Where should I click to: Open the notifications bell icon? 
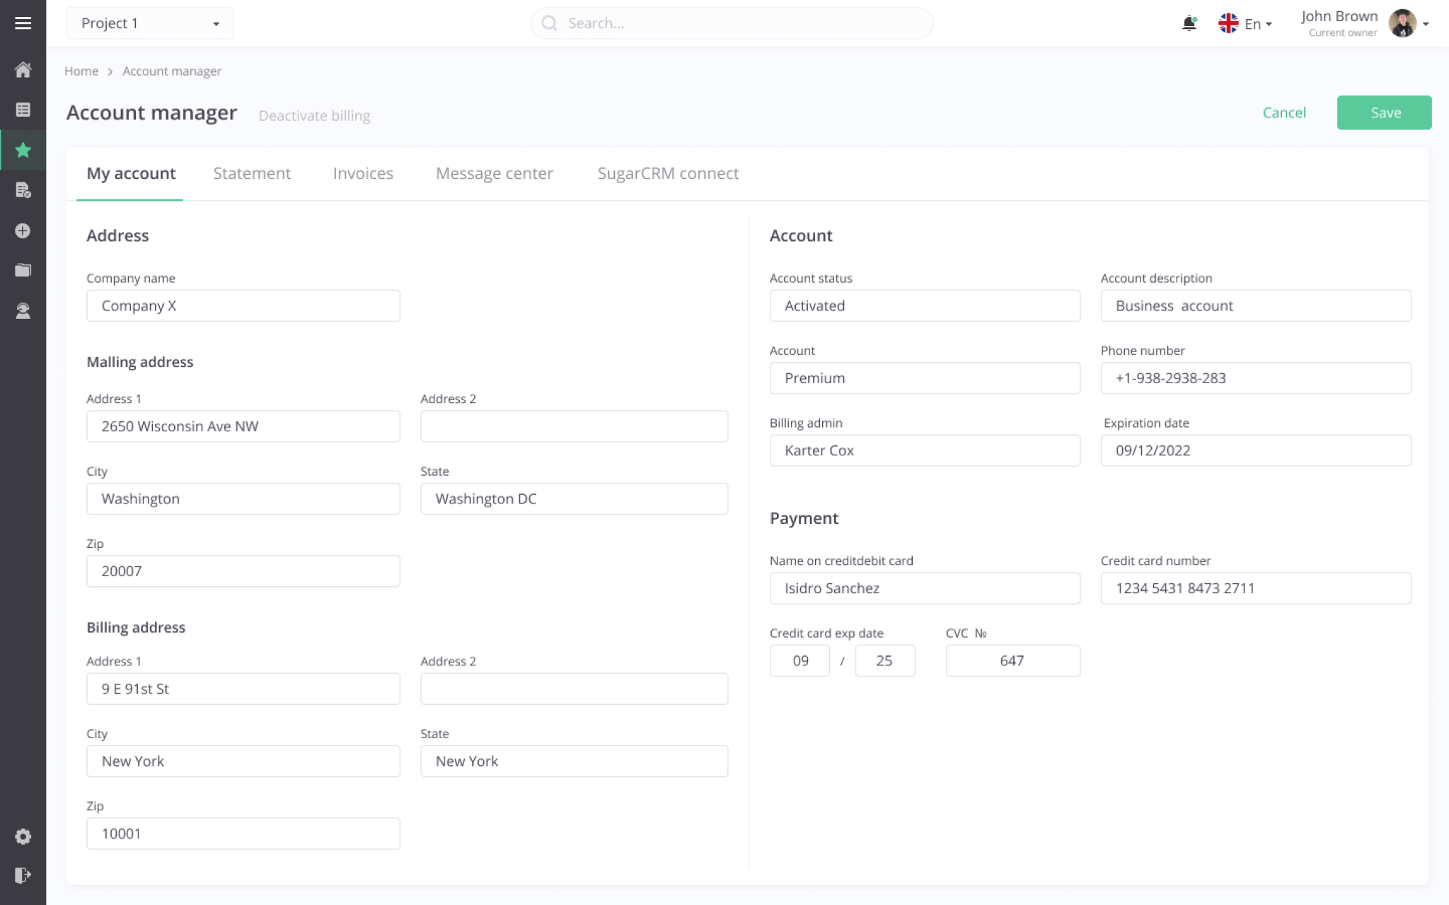pyautogui.click(x=1189, y=23)
